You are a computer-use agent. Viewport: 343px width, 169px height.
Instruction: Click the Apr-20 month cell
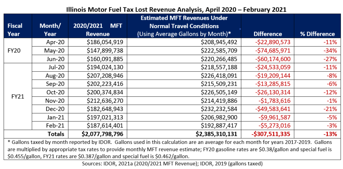point(55,42)
